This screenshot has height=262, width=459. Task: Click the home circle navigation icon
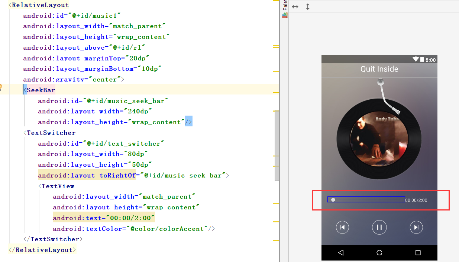tap(379, 252)
